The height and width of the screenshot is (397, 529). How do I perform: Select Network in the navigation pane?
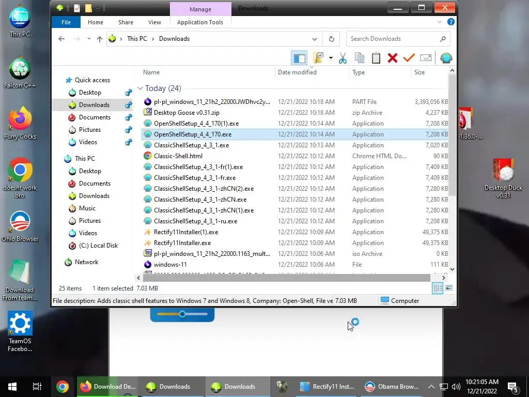[86, 262]
